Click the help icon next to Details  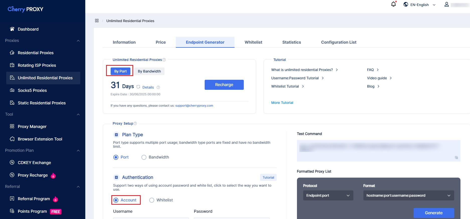tap(158, 87)
